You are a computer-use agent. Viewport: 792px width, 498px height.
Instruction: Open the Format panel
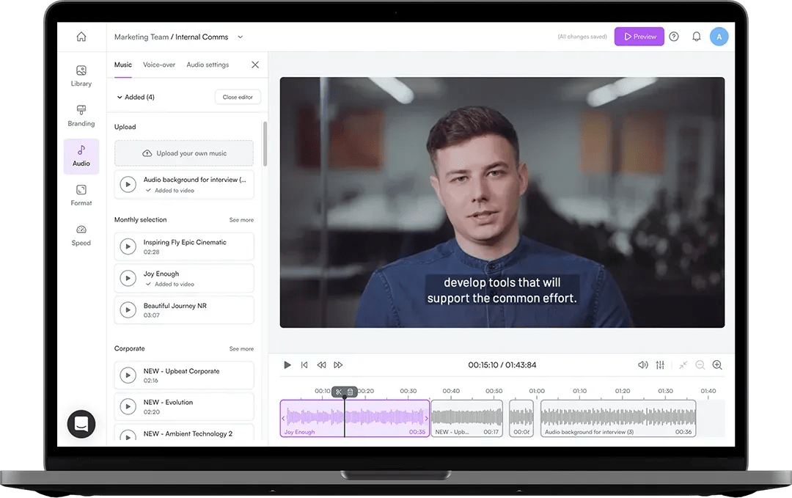81,197
